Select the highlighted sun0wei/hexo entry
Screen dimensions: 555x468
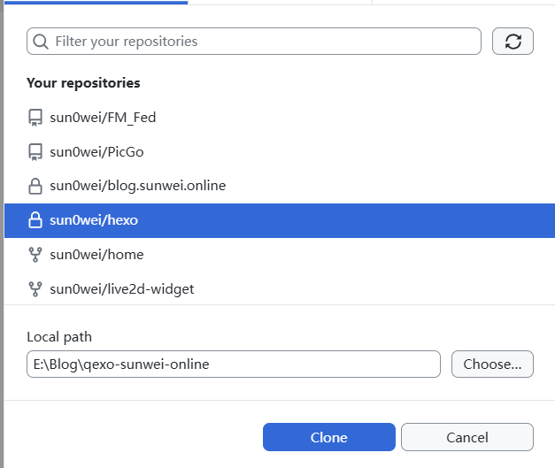point(280,220)
